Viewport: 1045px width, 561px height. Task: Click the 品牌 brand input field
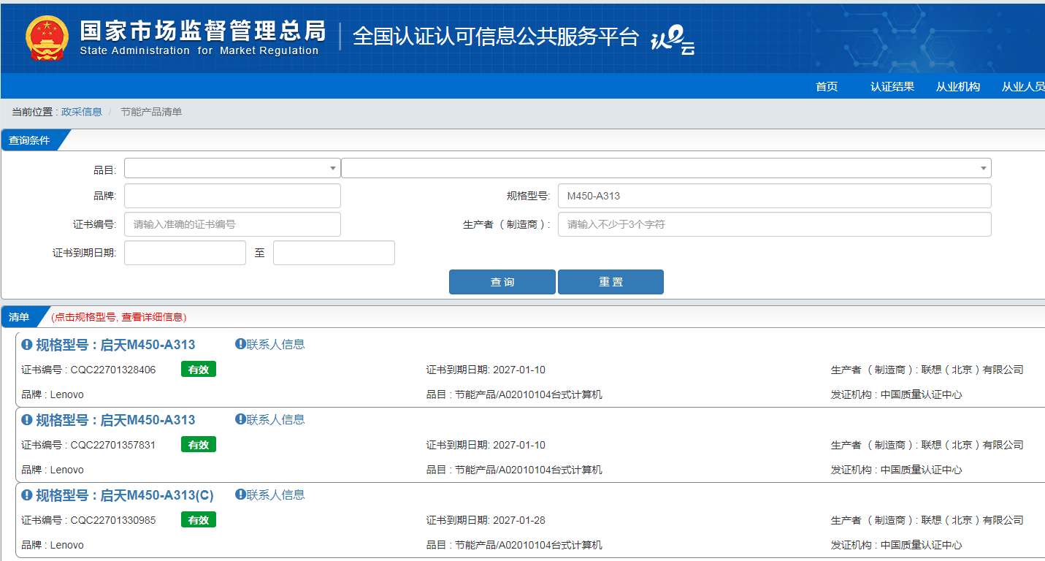pos(232,196)
